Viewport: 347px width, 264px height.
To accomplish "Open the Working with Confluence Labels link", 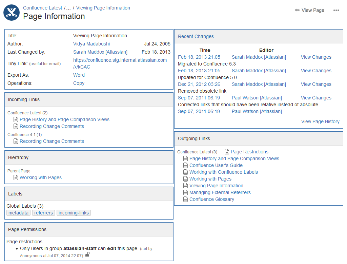I will click(x=224, y=172).
